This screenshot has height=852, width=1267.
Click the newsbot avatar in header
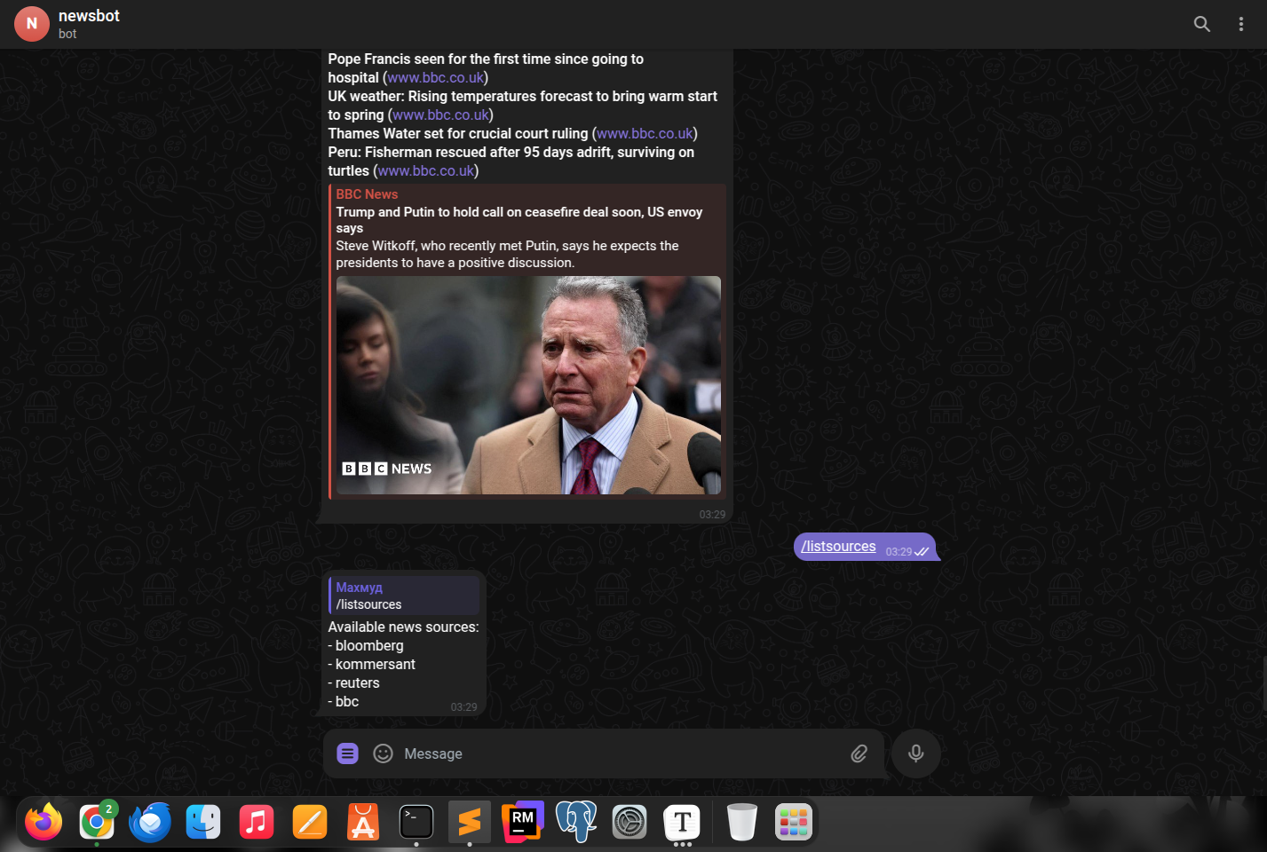(x=32, y=24)
